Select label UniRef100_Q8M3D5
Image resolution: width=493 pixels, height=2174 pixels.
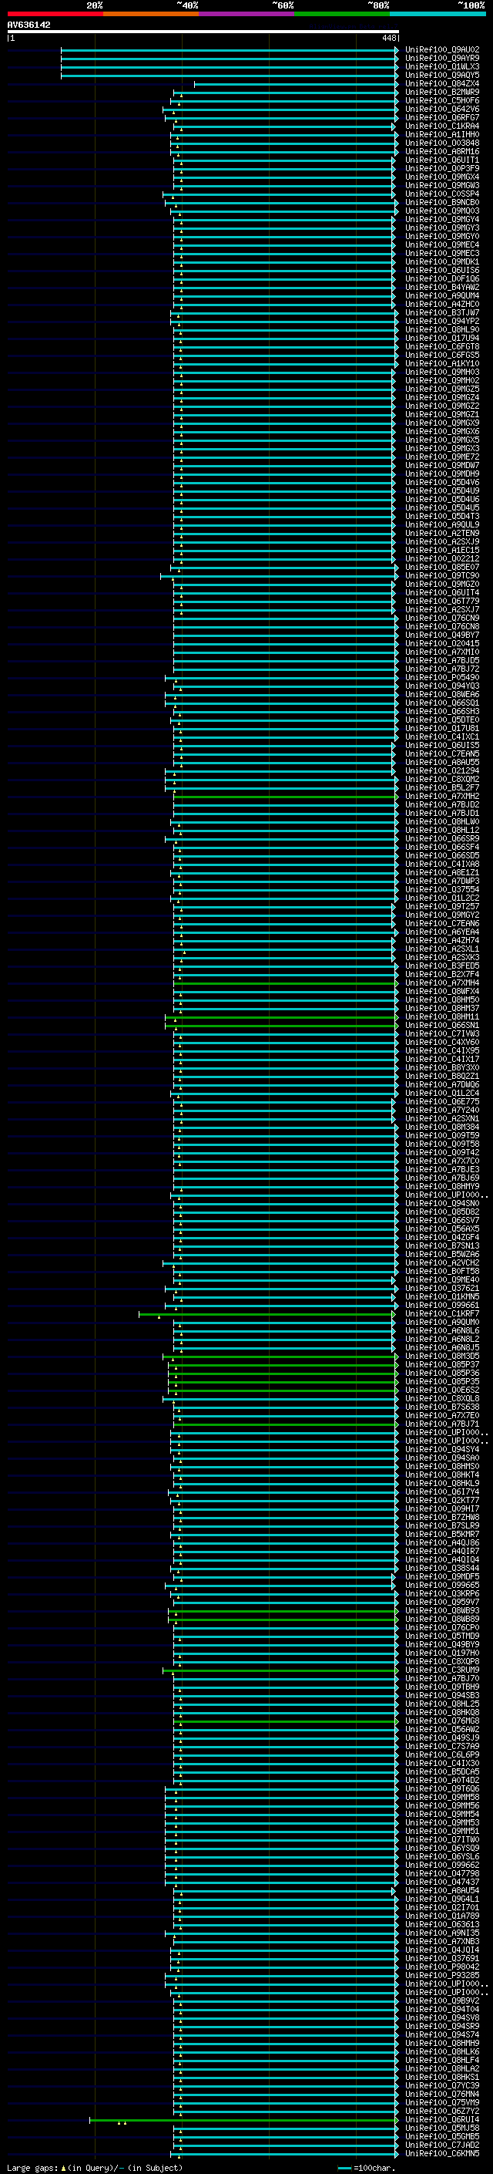tap(442, 1357)
